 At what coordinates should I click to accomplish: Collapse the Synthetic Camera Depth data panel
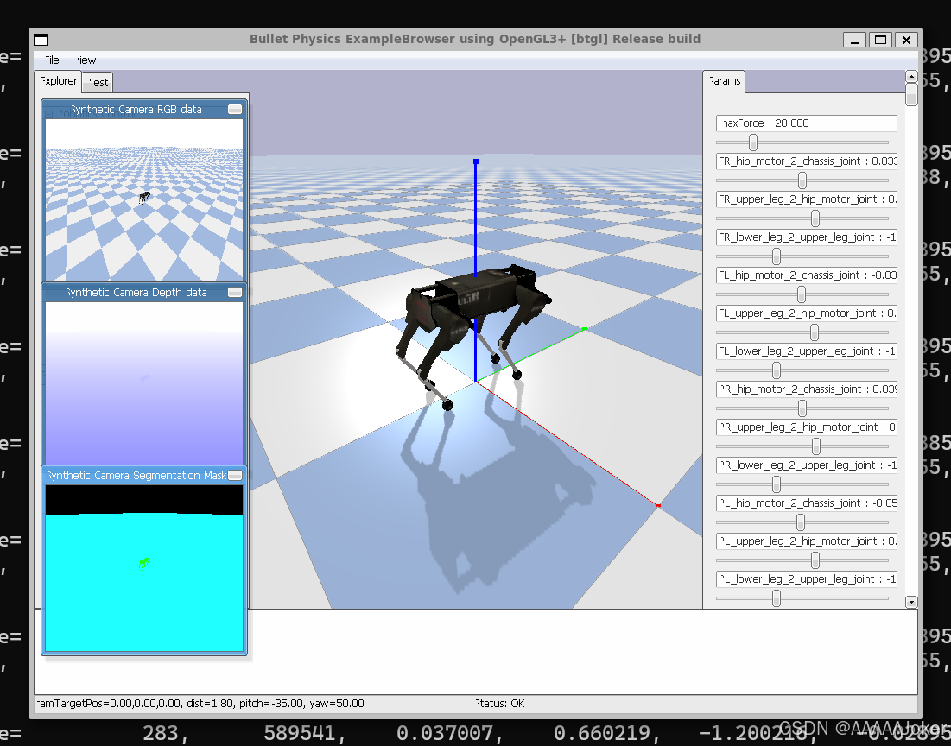pos(234,293)
